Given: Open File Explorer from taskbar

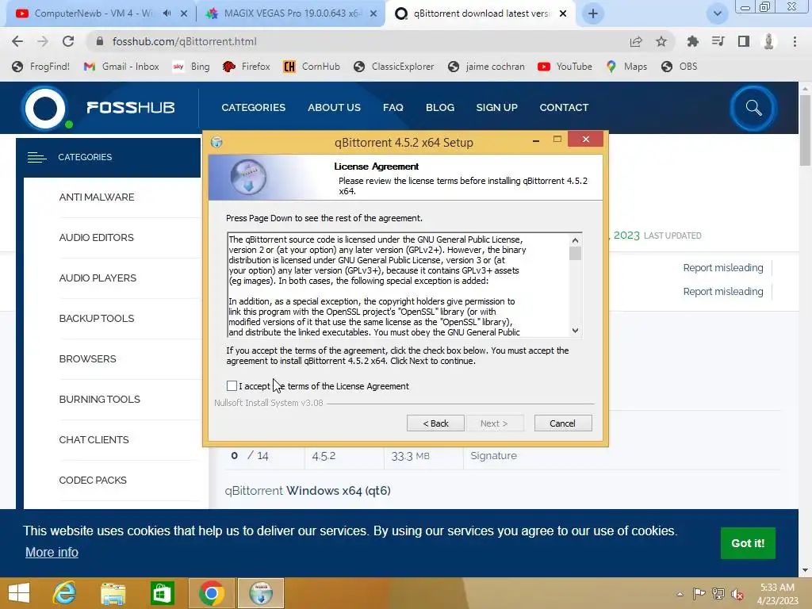Looking at the screenshot, I should tap(113, 593).
